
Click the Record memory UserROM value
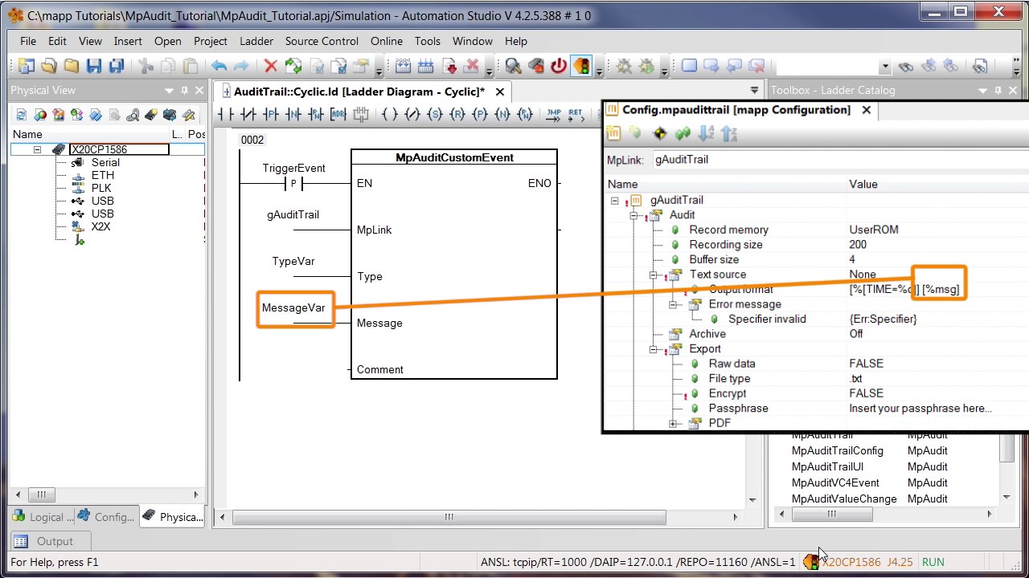[874, 230]
